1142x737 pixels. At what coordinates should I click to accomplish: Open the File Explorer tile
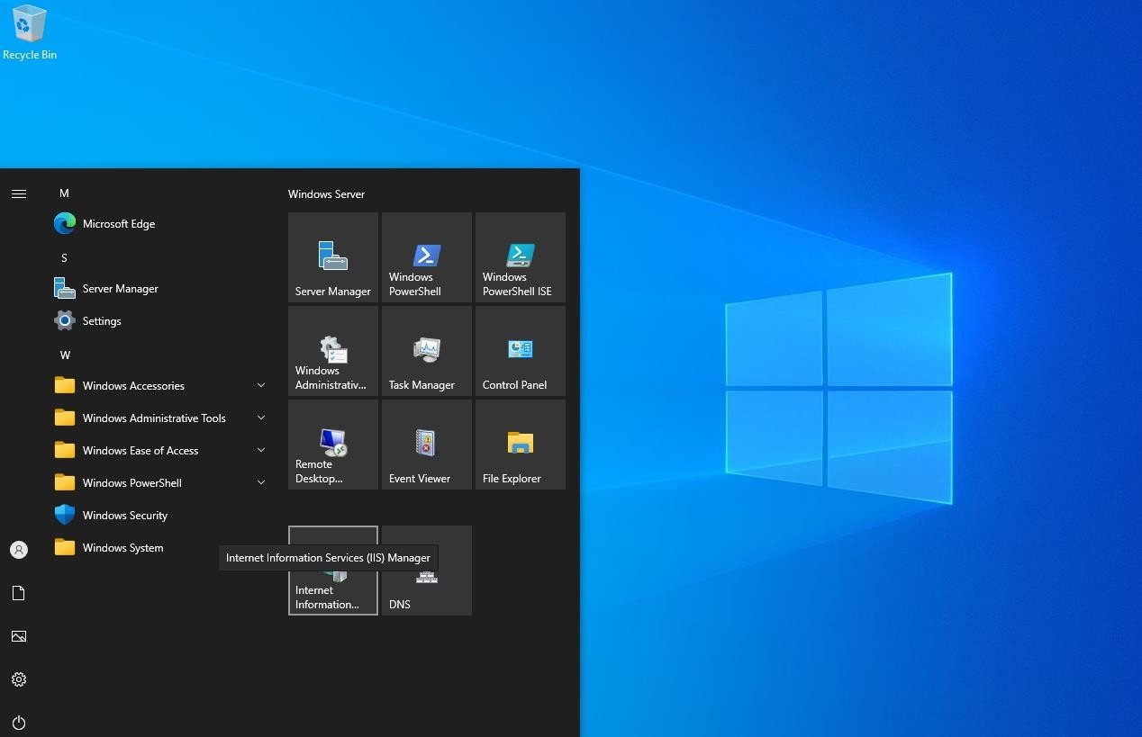click(x=521, y=445)
